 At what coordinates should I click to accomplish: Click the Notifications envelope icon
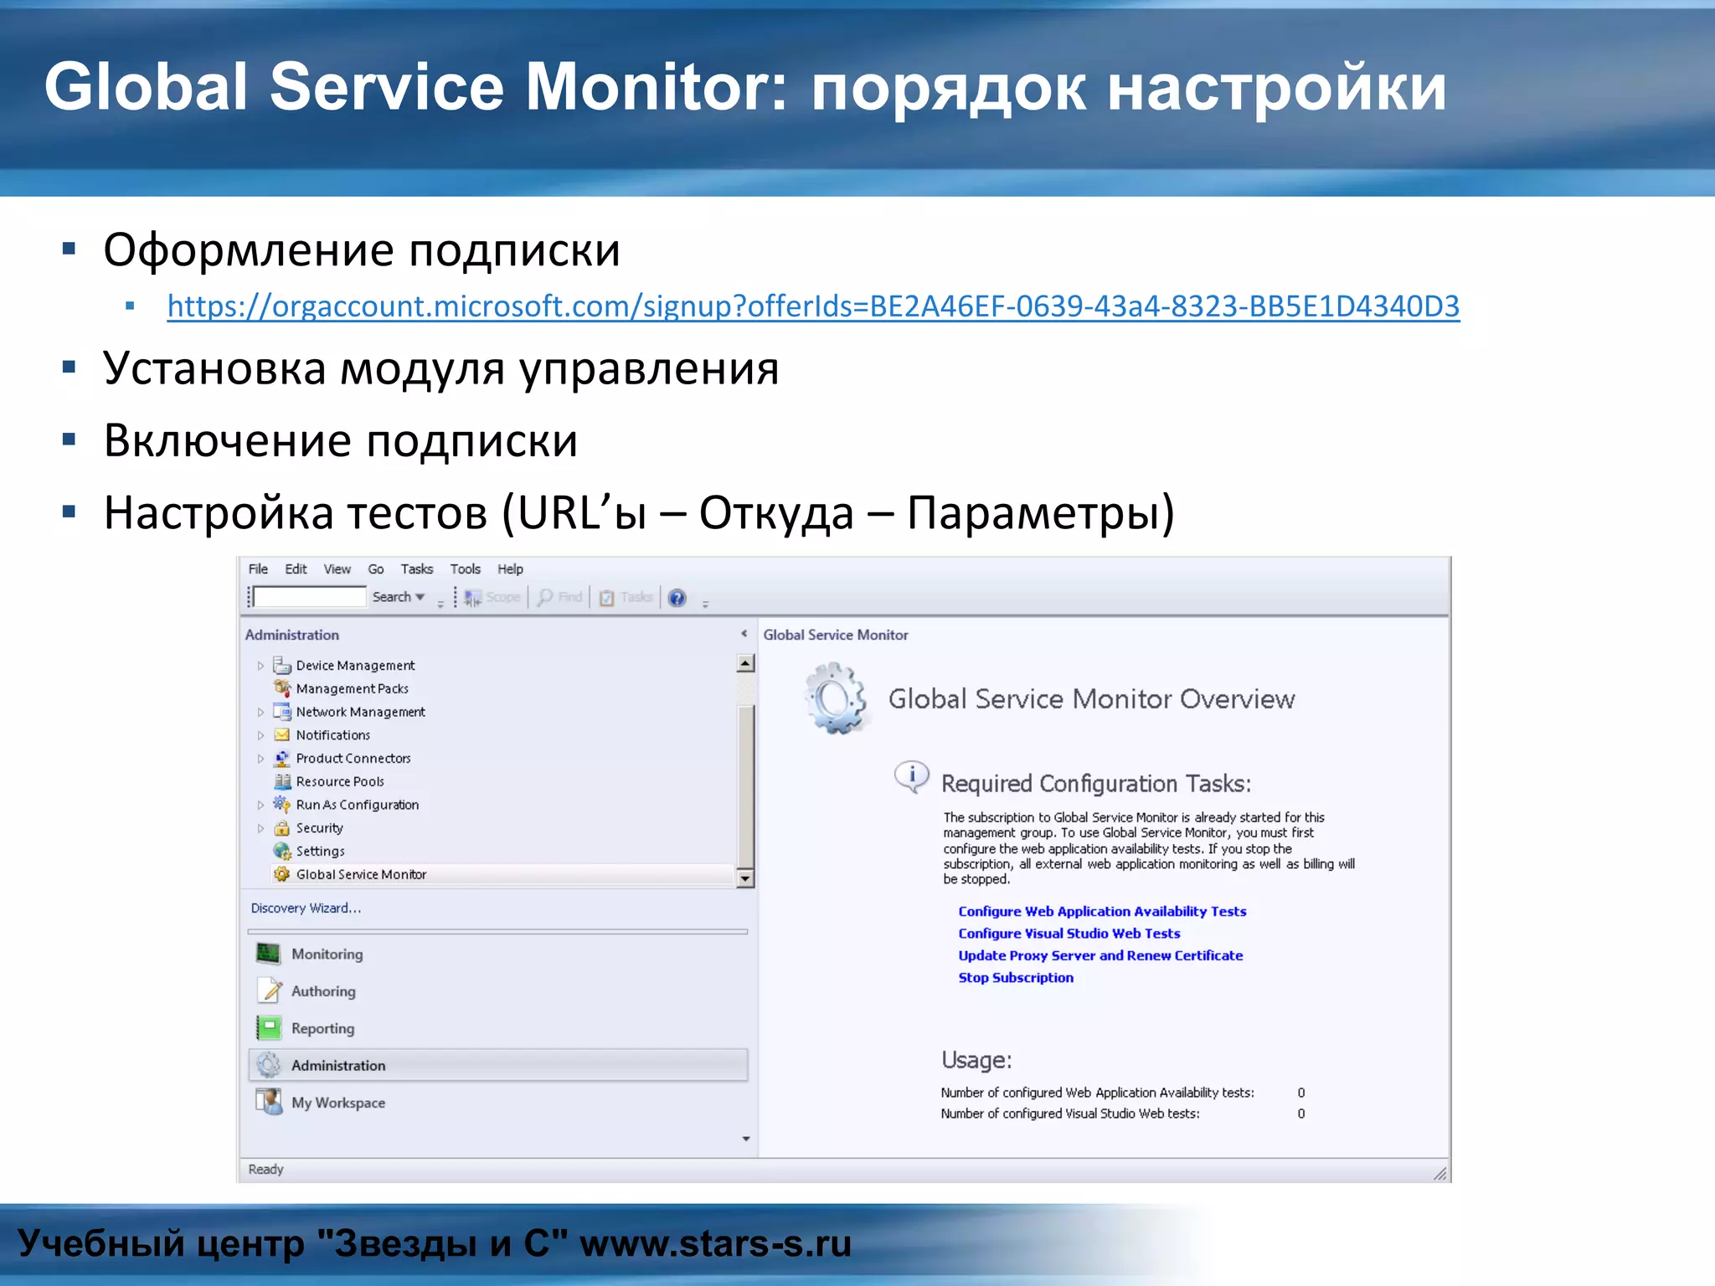(282, 735)
